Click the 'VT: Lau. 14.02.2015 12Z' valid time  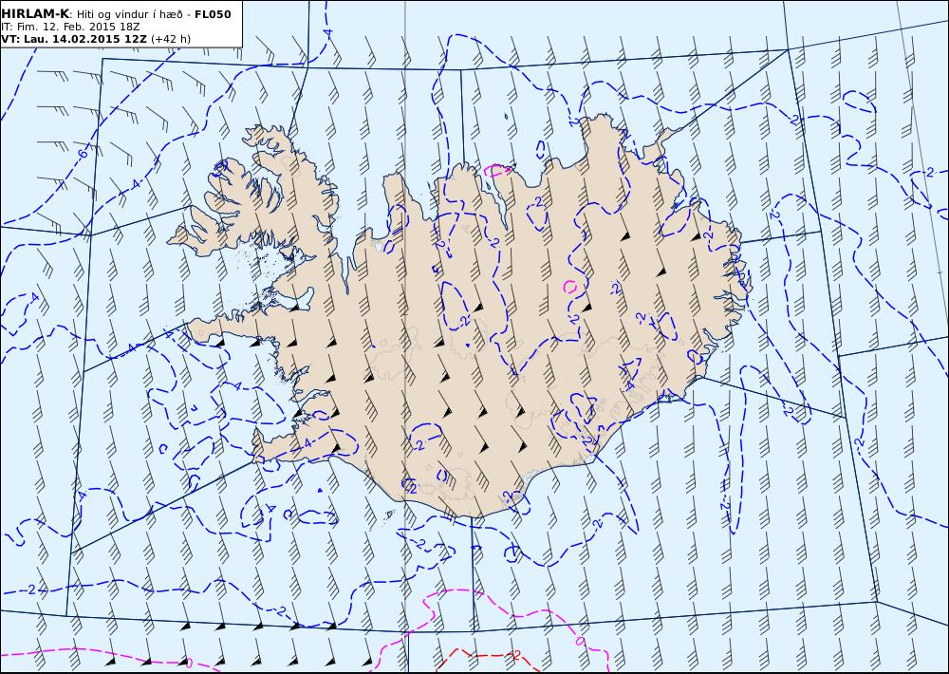(x=74, y=39)
